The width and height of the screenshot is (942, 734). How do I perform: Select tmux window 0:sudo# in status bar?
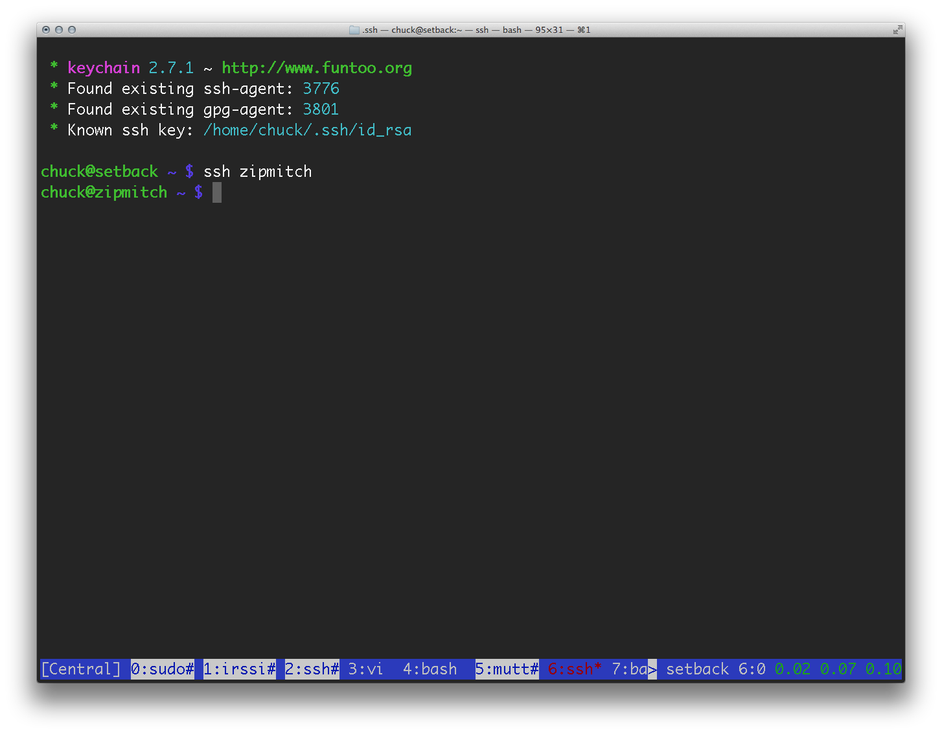pos(163,669)
